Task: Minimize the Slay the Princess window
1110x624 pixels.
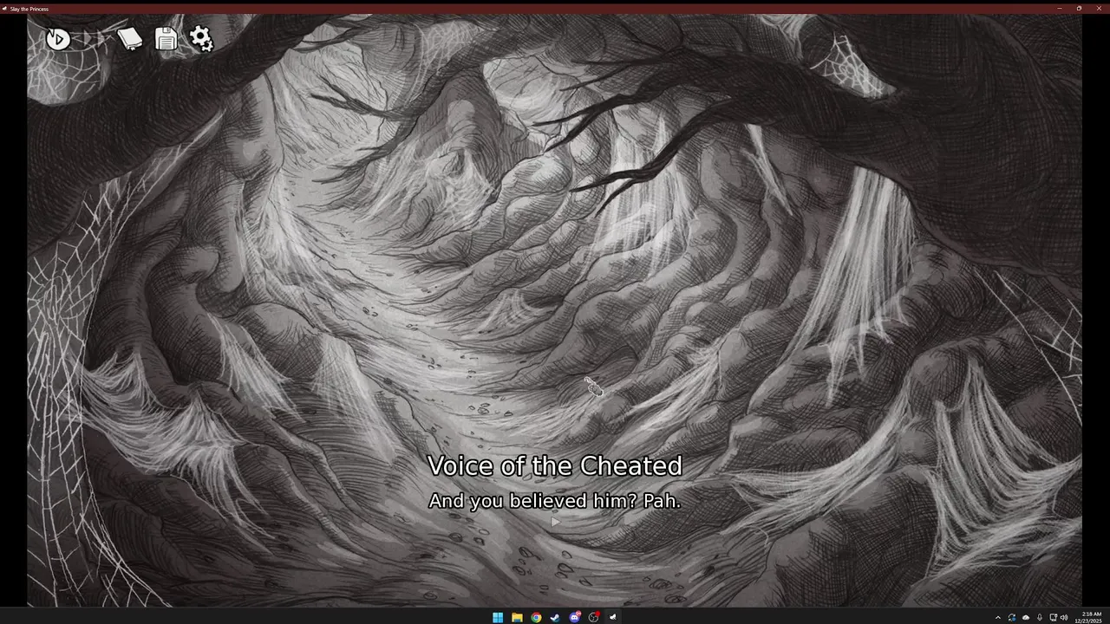Action: pyautogui.click(x=1060, y=8)
